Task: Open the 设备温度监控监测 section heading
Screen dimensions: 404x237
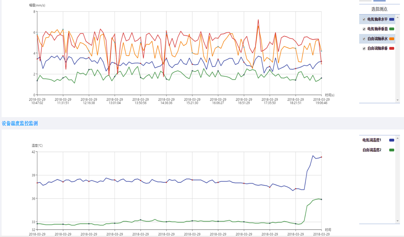Action: click(20, 124)
